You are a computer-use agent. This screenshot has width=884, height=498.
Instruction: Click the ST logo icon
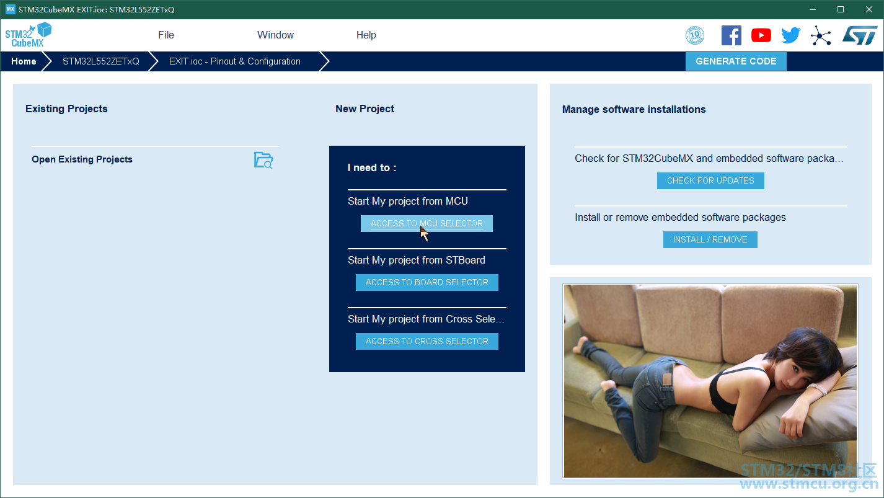860,35
